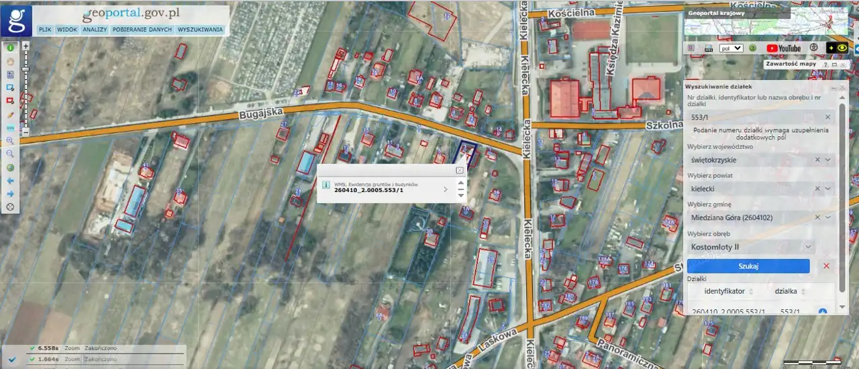Image resolution: width=859 pixels, height=369 pixels.
Task: Show full extent with globe icon
Action: [10, 167]
